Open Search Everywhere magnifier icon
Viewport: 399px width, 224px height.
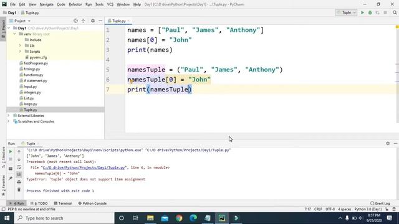click(395, 12)
